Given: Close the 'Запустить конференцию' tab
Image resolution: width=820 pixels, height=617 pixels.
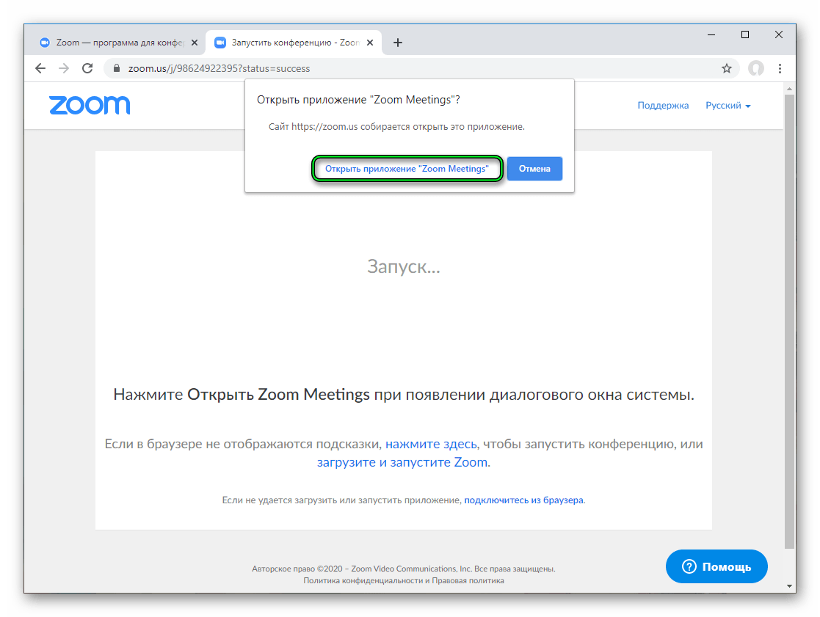Looking at the screenshot, I should [x=370, y=43].
